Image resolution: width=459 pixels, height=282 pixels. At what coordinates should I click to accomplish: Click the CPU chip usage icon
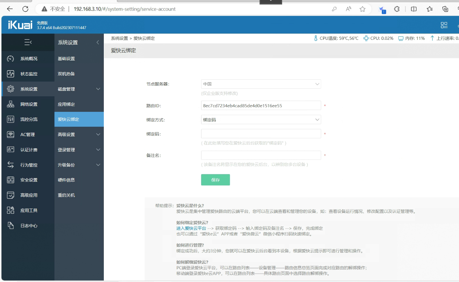click(x=366, y=38)
